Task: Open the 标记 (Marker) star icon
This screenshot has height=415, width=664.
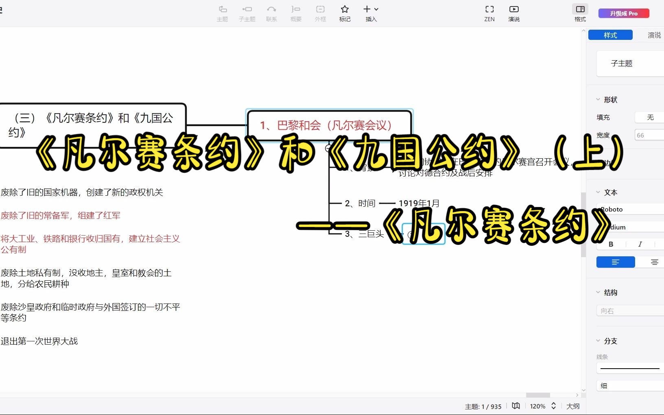Action: (345, 13)
